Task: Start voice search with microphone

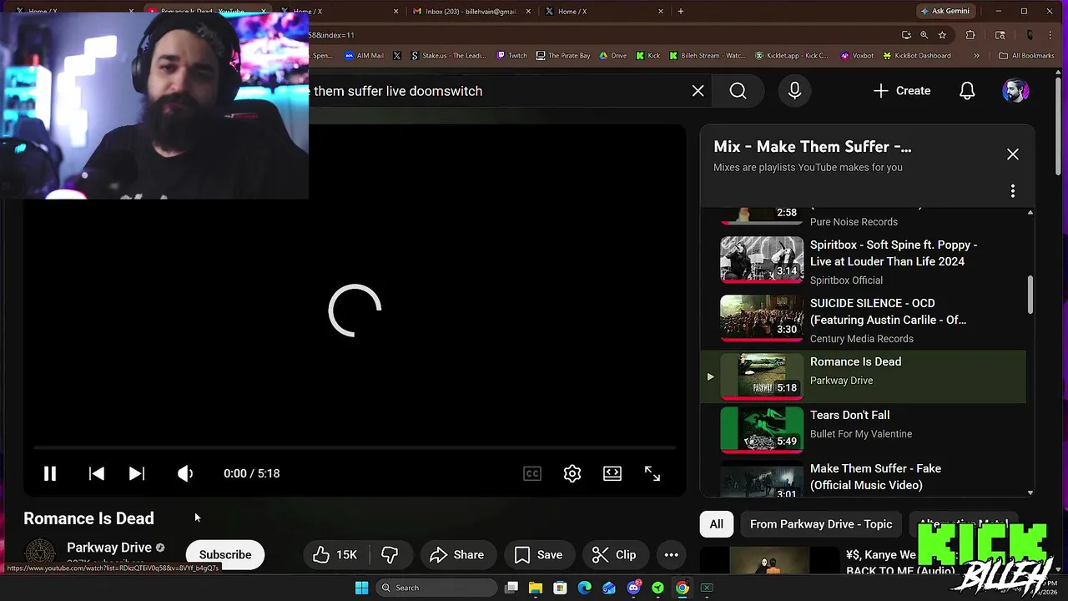Action: pos(795,91)
